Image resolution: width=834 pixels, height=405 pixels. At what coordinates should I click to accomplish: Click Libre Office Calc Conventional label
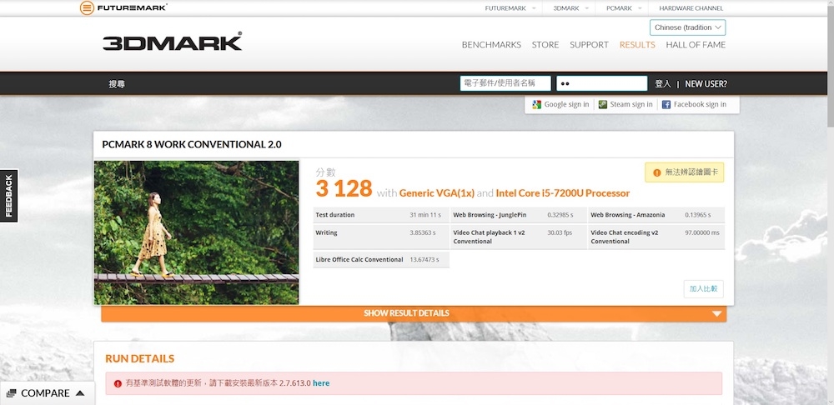coord(359,260)
